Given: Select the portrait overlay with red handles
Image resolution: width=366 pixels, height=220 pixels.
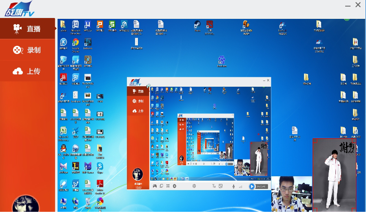Looking at the screenshot, I should pyautogui.click(x=335, y=175).
